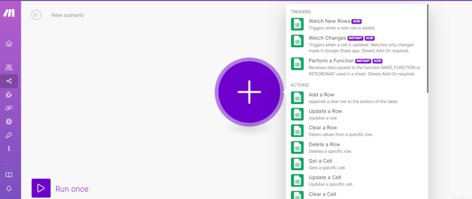Screen dimensions: 472x199
Task: Open Keys key icon in sidebar
Action: 9,135
